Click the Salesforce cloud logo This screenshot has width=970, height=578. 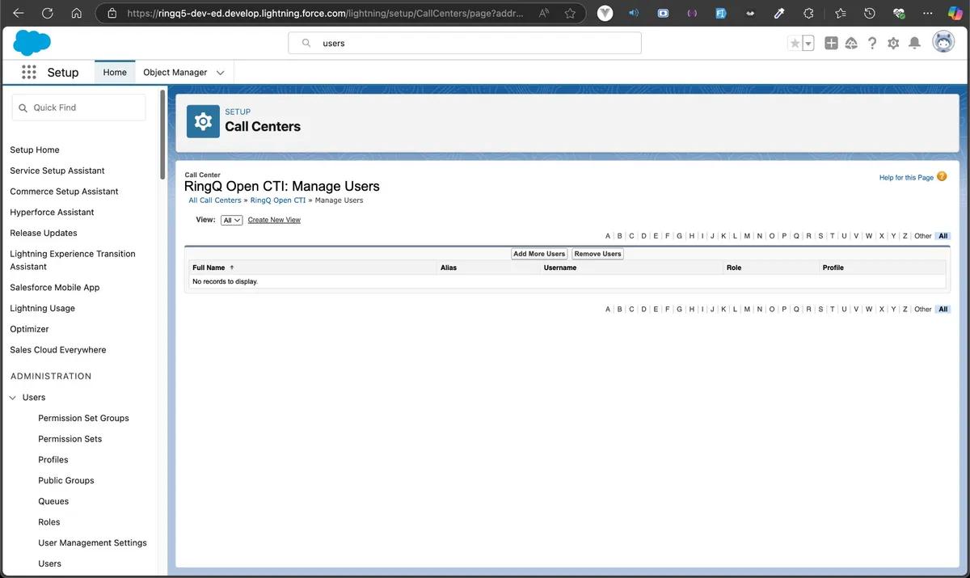coord(32,42)
